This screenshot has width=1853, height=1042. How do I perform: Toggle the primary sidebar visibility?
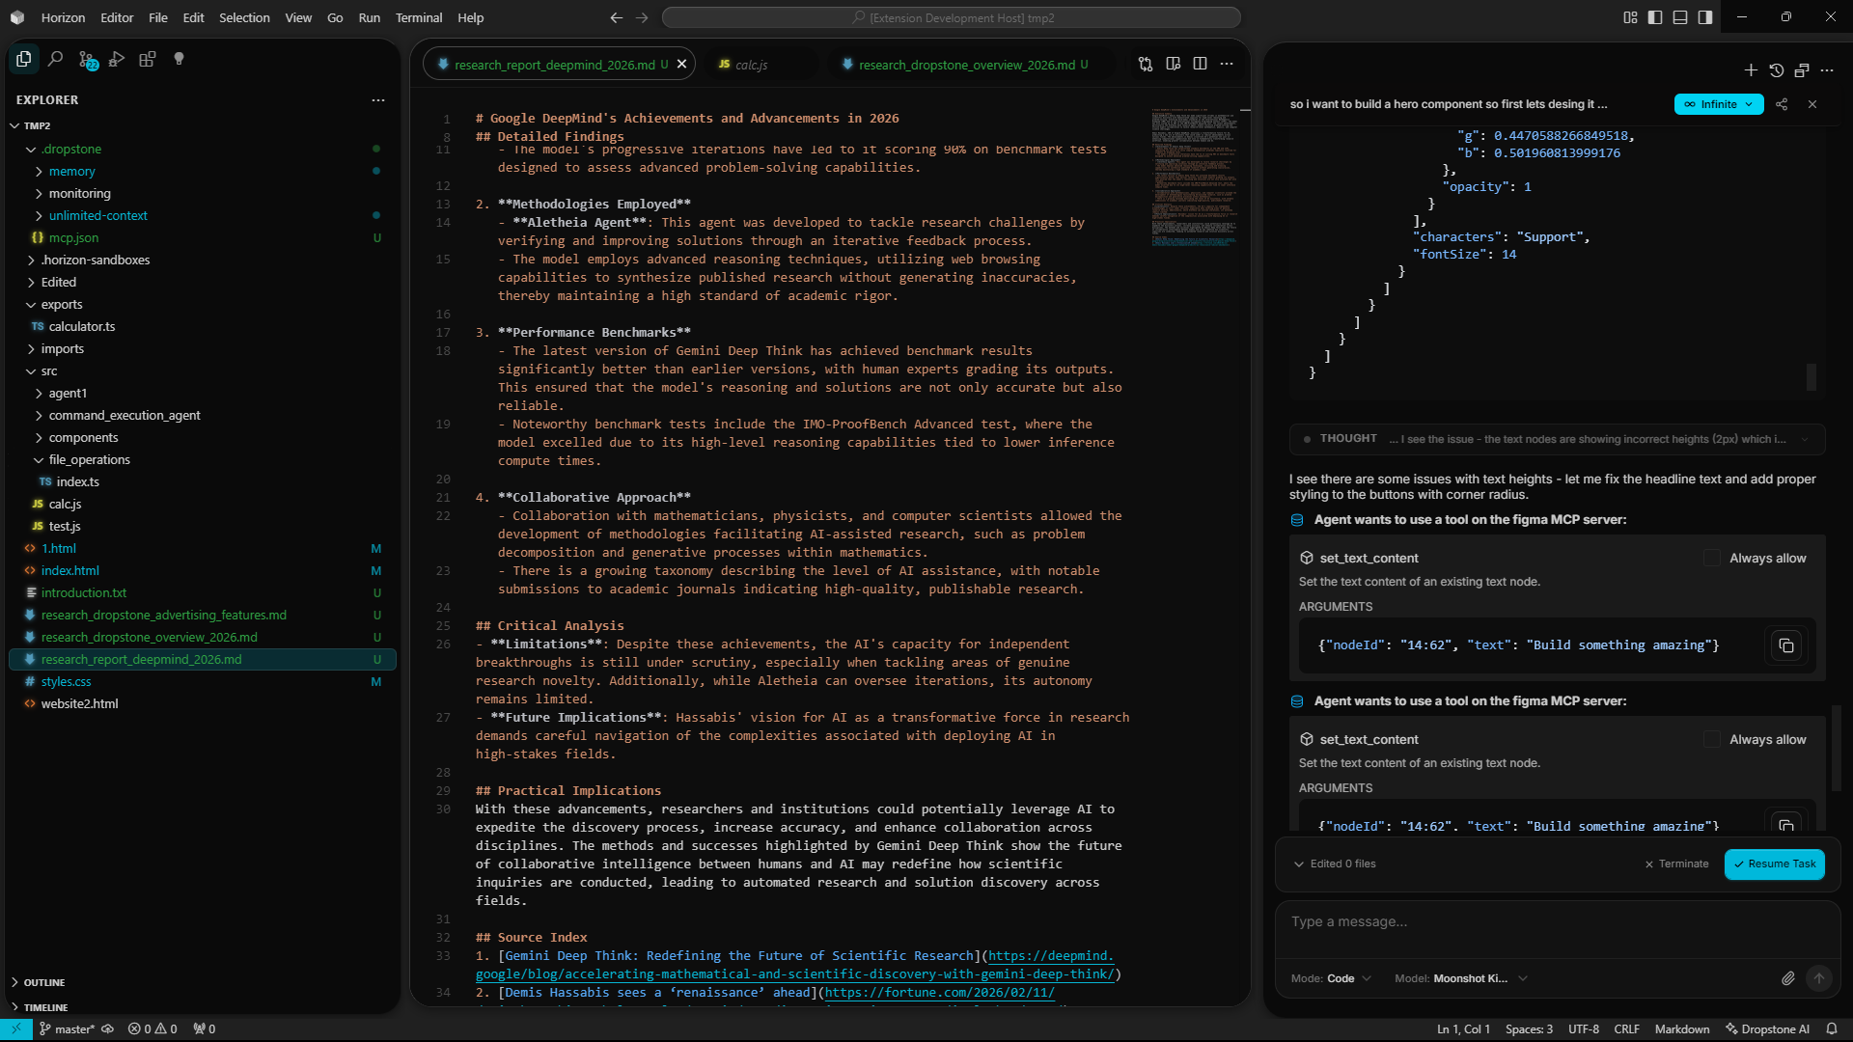click(x=1653, y=16)
